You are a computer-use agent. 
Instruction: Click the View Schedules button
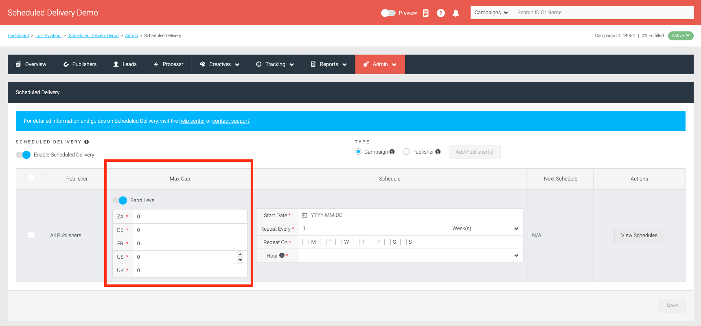click(x=639, y=236)
